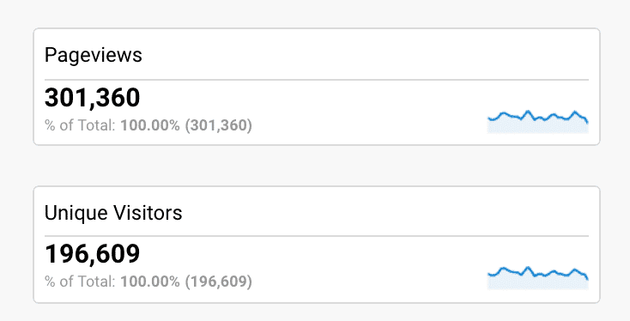Open the Unique Visitors metric card
The image size is (630, 321).
click(317, 245)
